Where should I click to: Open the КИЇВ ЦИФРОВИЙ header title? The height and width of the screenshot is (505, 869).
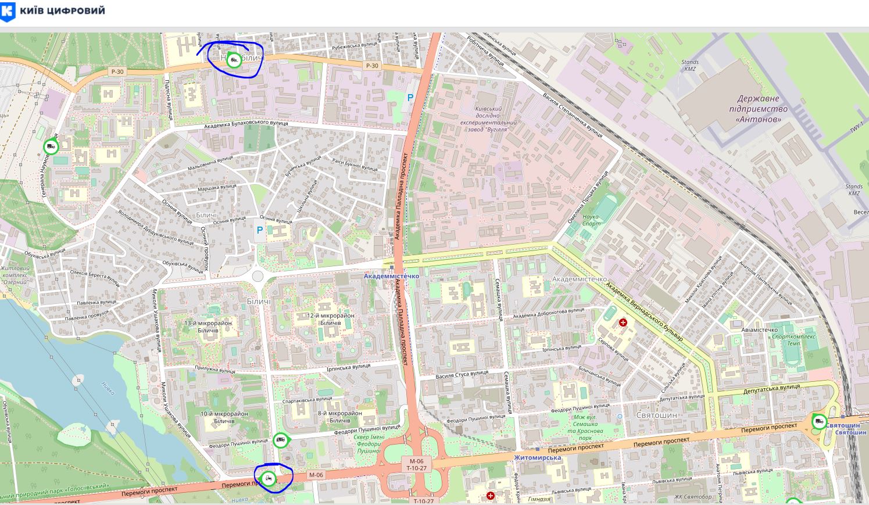[62, 11]
